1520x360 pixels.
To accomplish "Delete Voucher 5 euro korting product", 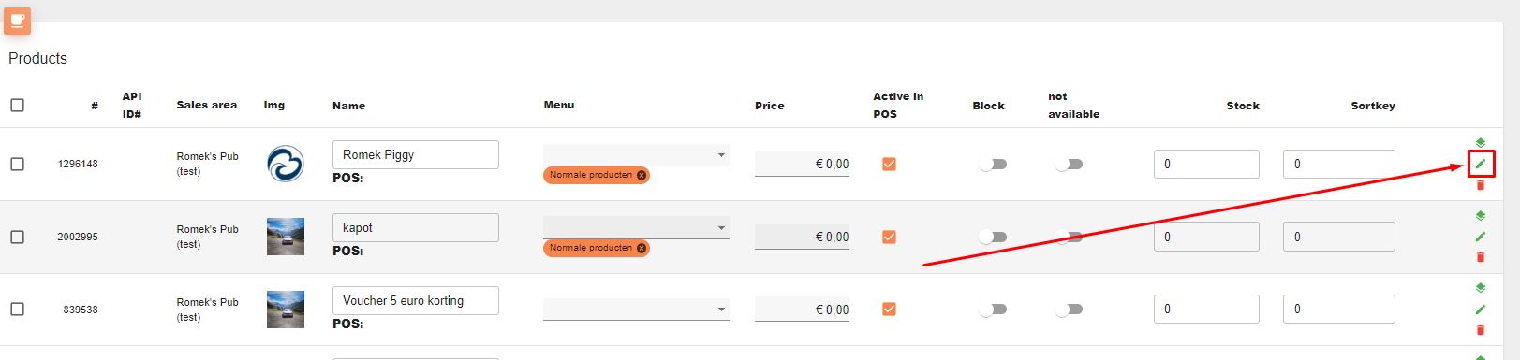I will (x=1481, y=330).
